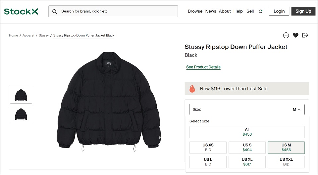
Task: Click the Select Size label
Action: [x=199, y=121]
